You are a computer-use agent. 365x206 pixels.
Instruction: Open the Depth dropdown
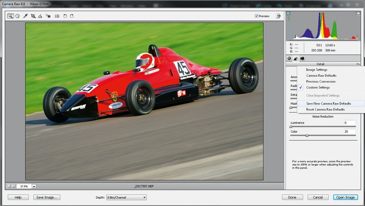127,197
